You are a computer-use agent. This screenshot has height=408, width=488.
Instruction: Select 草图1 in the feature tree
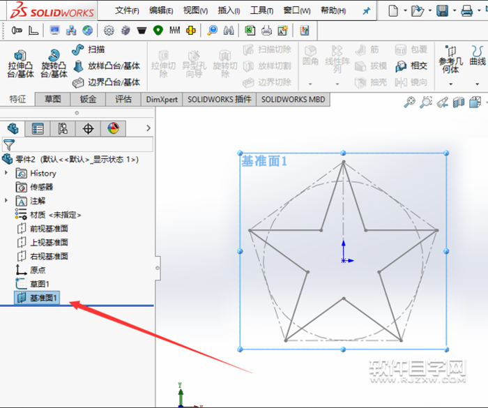tap(39, 284)
